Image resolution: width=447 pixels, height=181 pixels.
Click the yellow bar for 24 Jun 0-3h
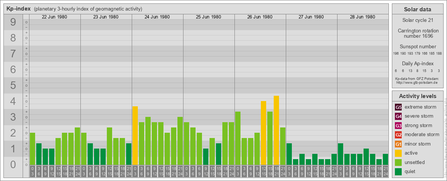click(135, 135)
